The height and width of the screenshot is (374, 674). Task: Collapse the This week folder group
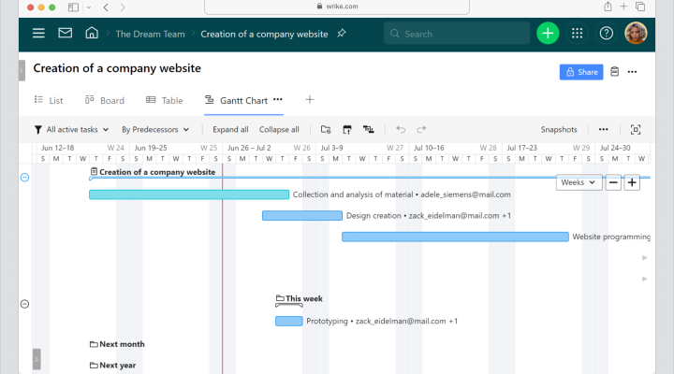pos(24,304)
